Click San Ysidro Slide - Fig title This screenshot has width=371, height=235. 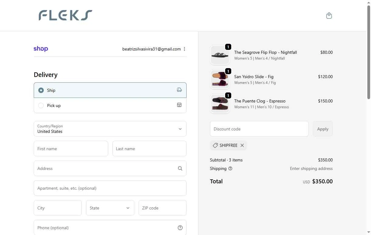click(254, 77)
